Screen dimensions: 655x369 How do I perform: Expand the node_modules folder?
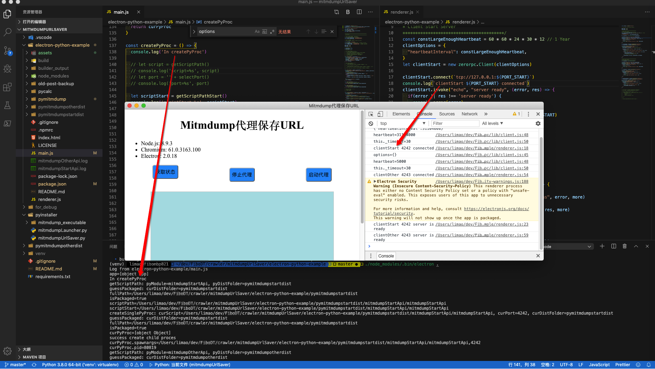pyautogui.click(x=59, y=76)
